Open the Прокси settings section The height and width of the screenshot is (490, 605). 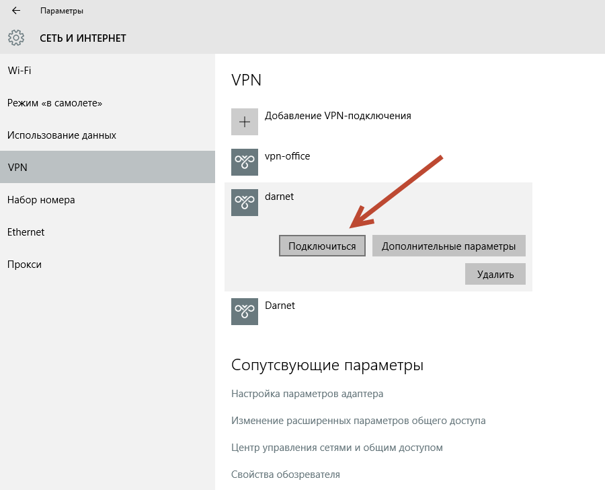[x=24, y=265]
